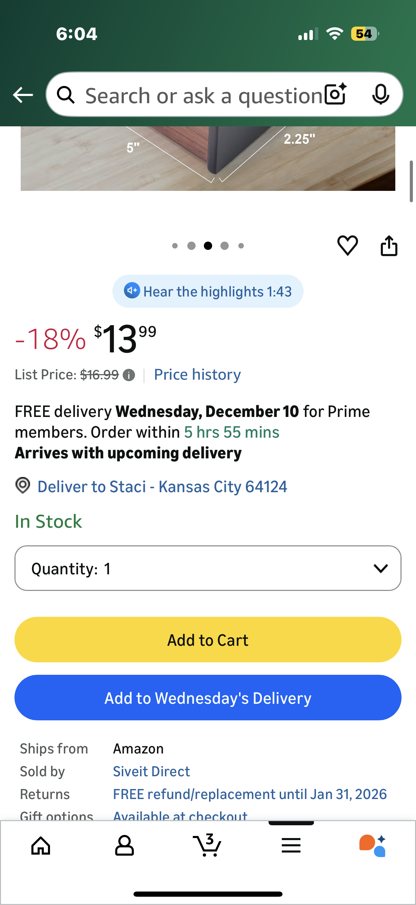Add item to wishlist with heart icon
The width and height of the screenshot is (416, 905).
(348, 245)
